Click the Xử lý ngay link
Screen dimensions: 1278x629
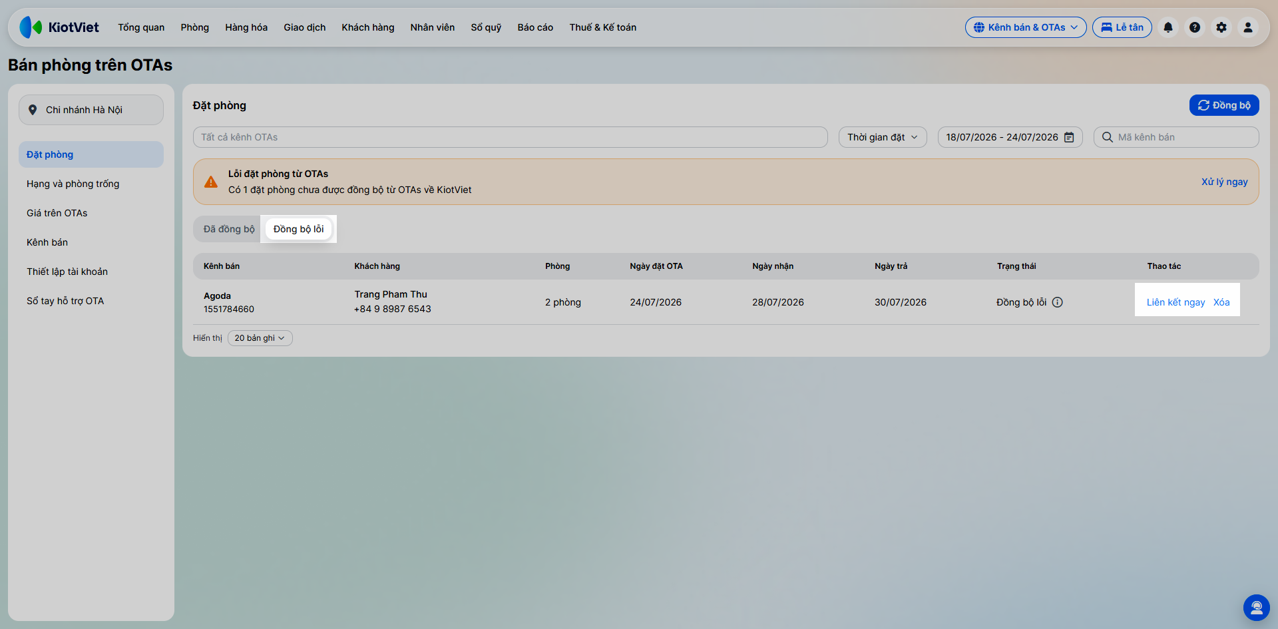click(x=1225, y=182)
